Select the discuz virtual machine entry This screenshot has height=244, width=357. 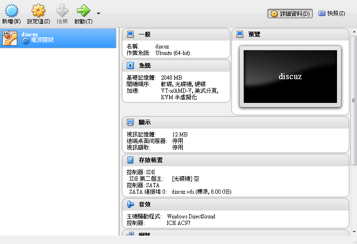(x=58, y=38)
